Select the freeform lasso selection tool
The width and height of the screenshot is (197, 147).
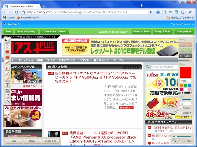point(7,101)
